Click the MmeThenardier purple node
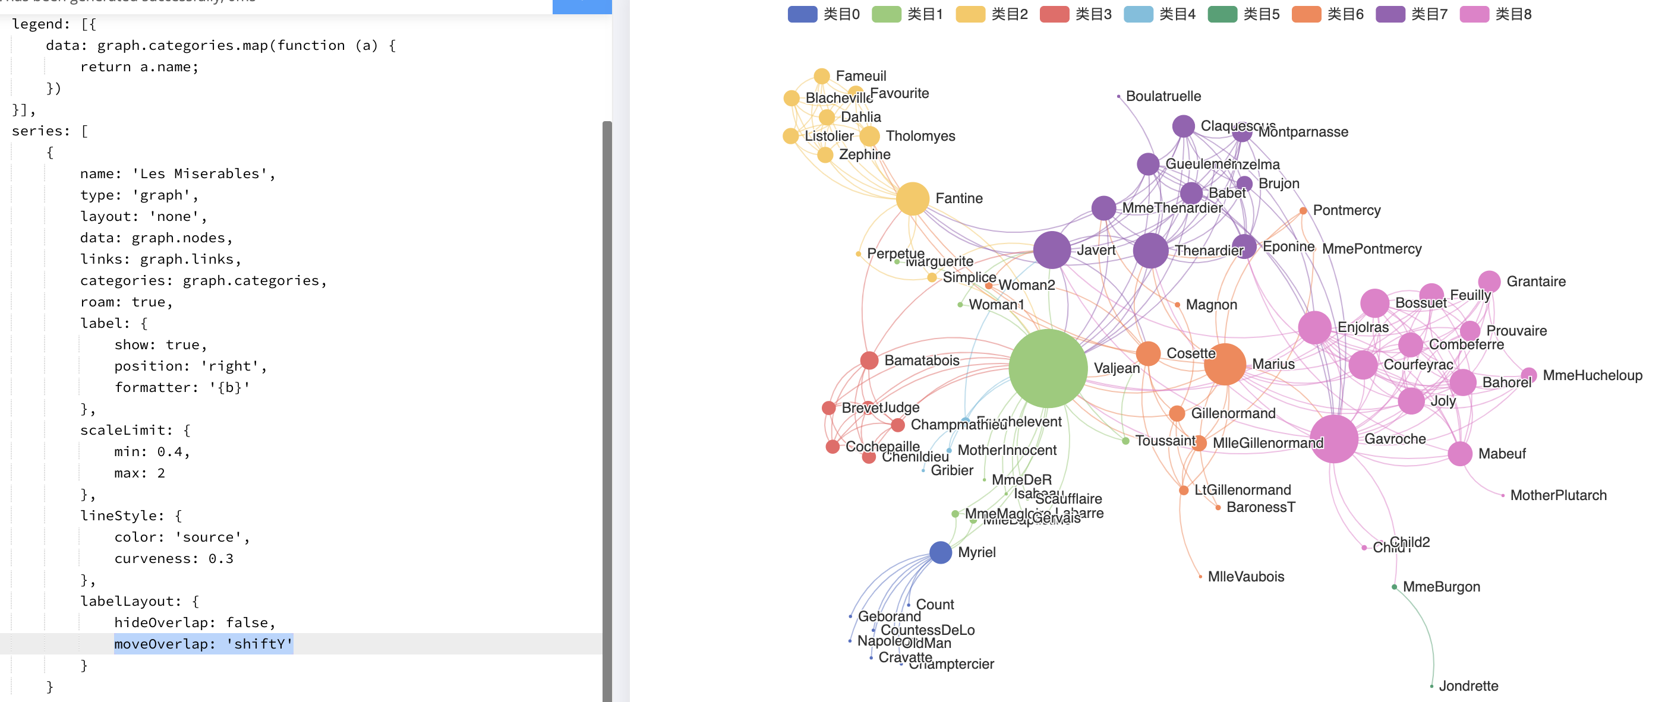Screen dimensions: 1665x702 [x=1103, y=208]
